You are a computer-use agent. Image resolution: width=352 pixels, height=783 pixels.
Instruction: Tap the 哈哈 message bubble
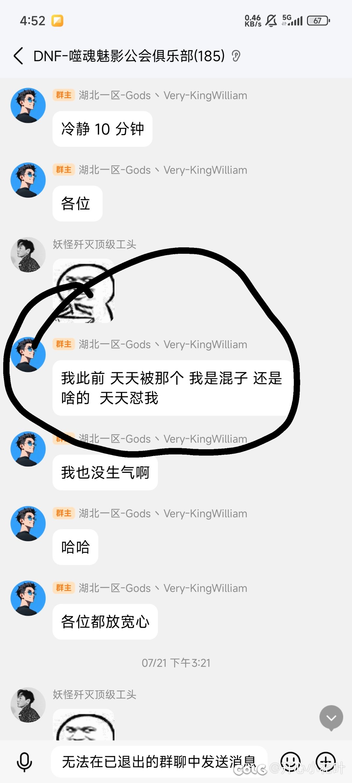[x=75, y=547]
